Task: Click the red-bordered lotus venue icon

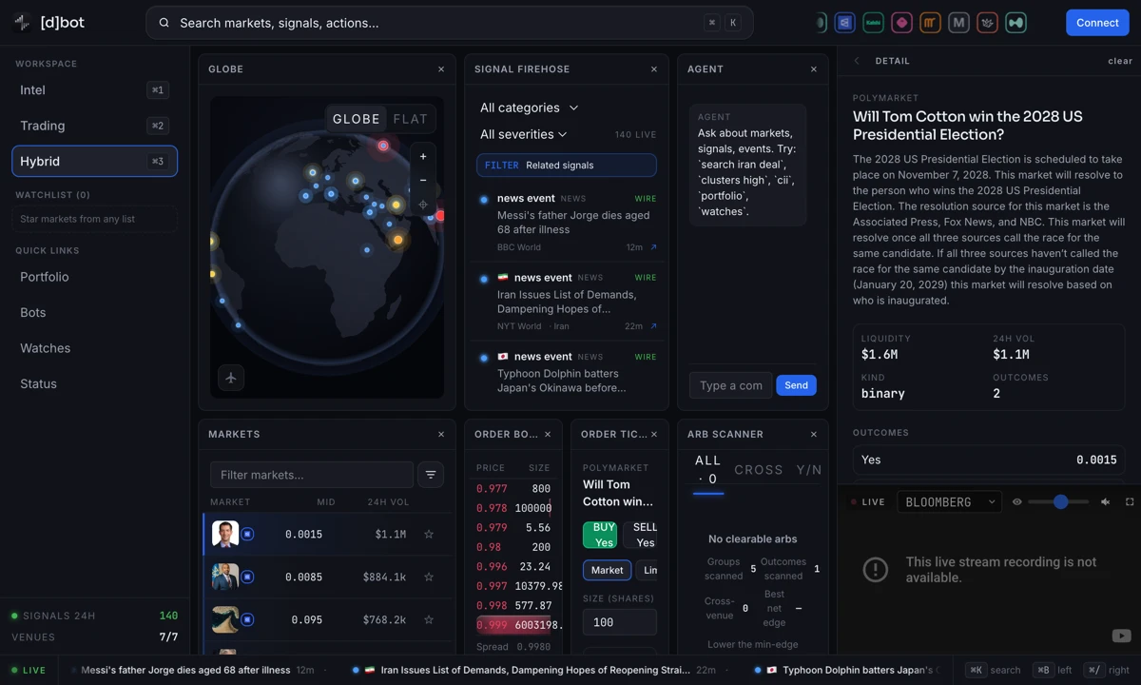Action: tap(987, 23)
